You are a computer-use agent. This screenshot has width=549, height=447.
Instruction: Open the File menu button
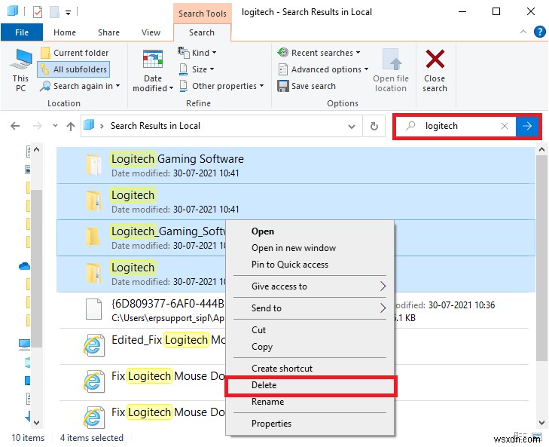(x=22, y=32)
